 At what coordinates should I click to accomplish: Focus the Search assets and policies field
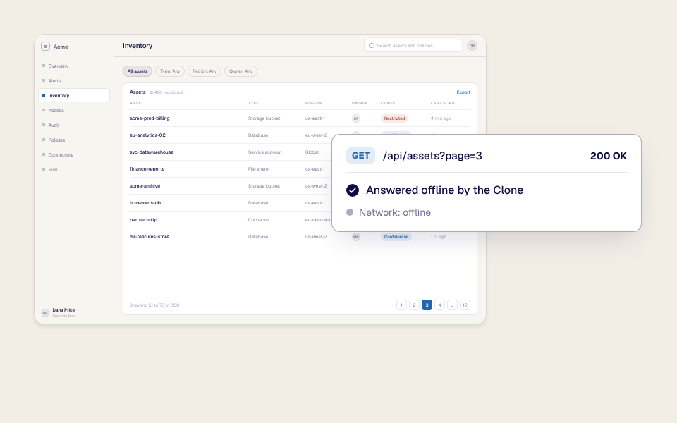(413, 45)
